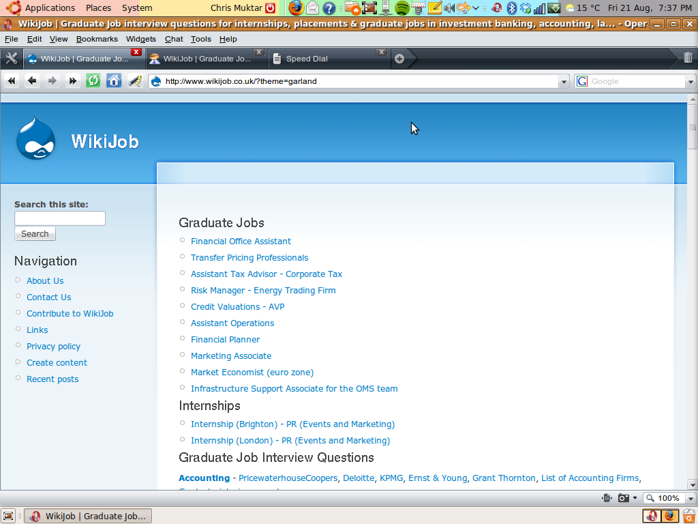This screenshot has width=698, height=524.
Task: Click the Fast Forward button
Action: (72, 81)
